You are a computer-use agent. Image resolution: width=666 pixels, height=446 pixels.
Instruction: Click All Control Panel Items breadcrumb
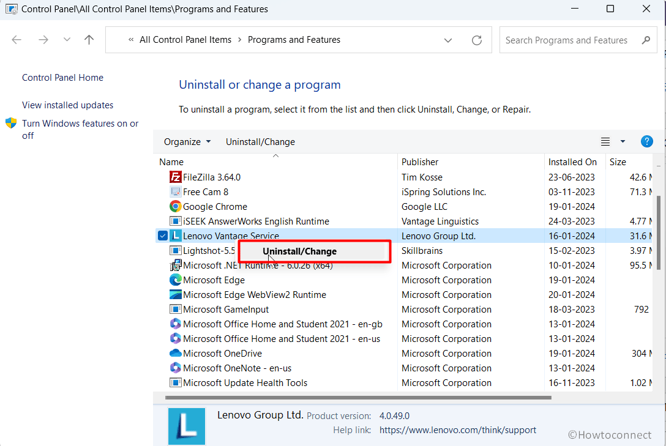coord(185,40)
